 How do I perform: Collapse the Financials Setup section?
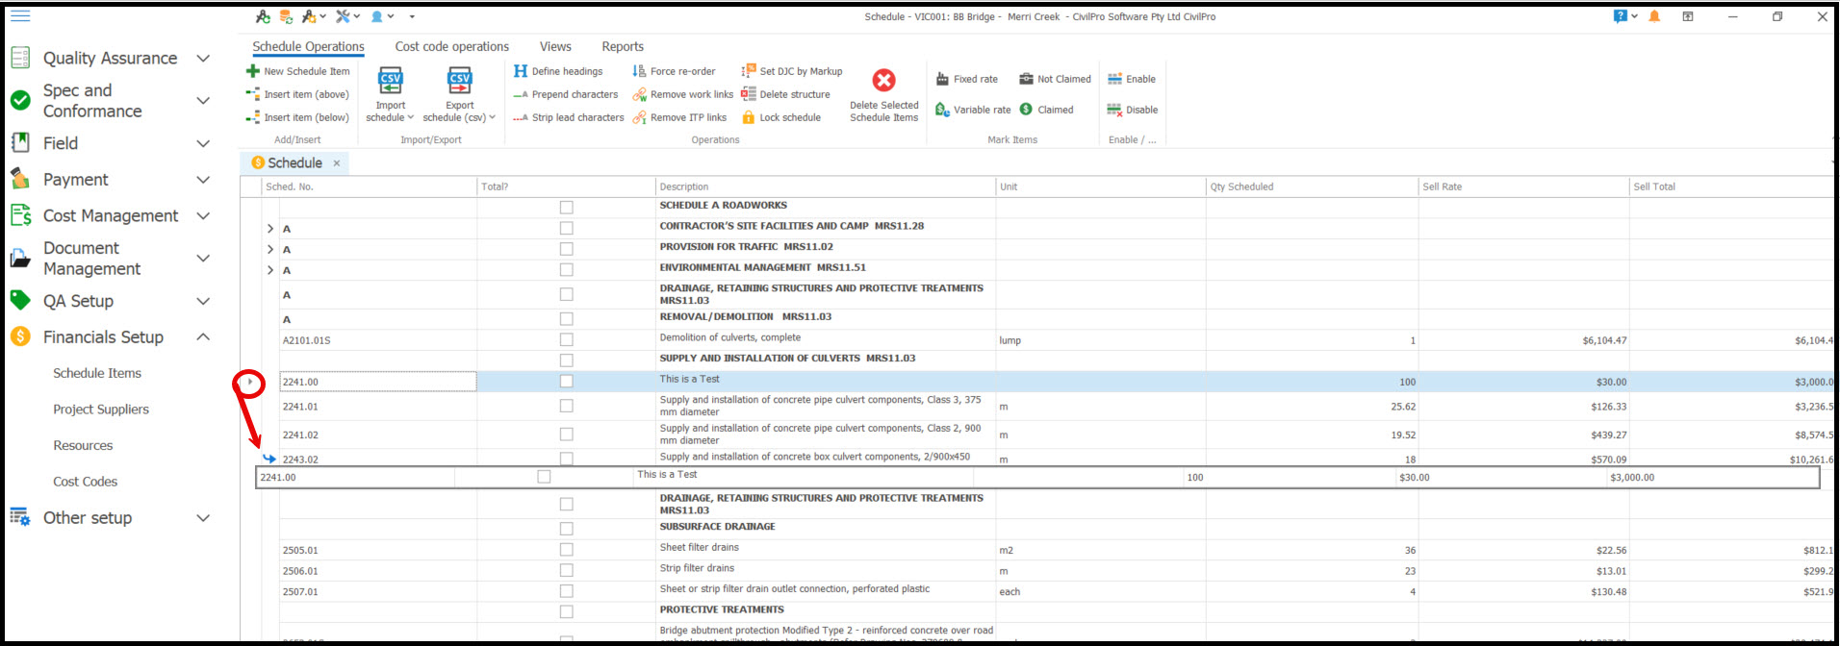coord(203,337)
